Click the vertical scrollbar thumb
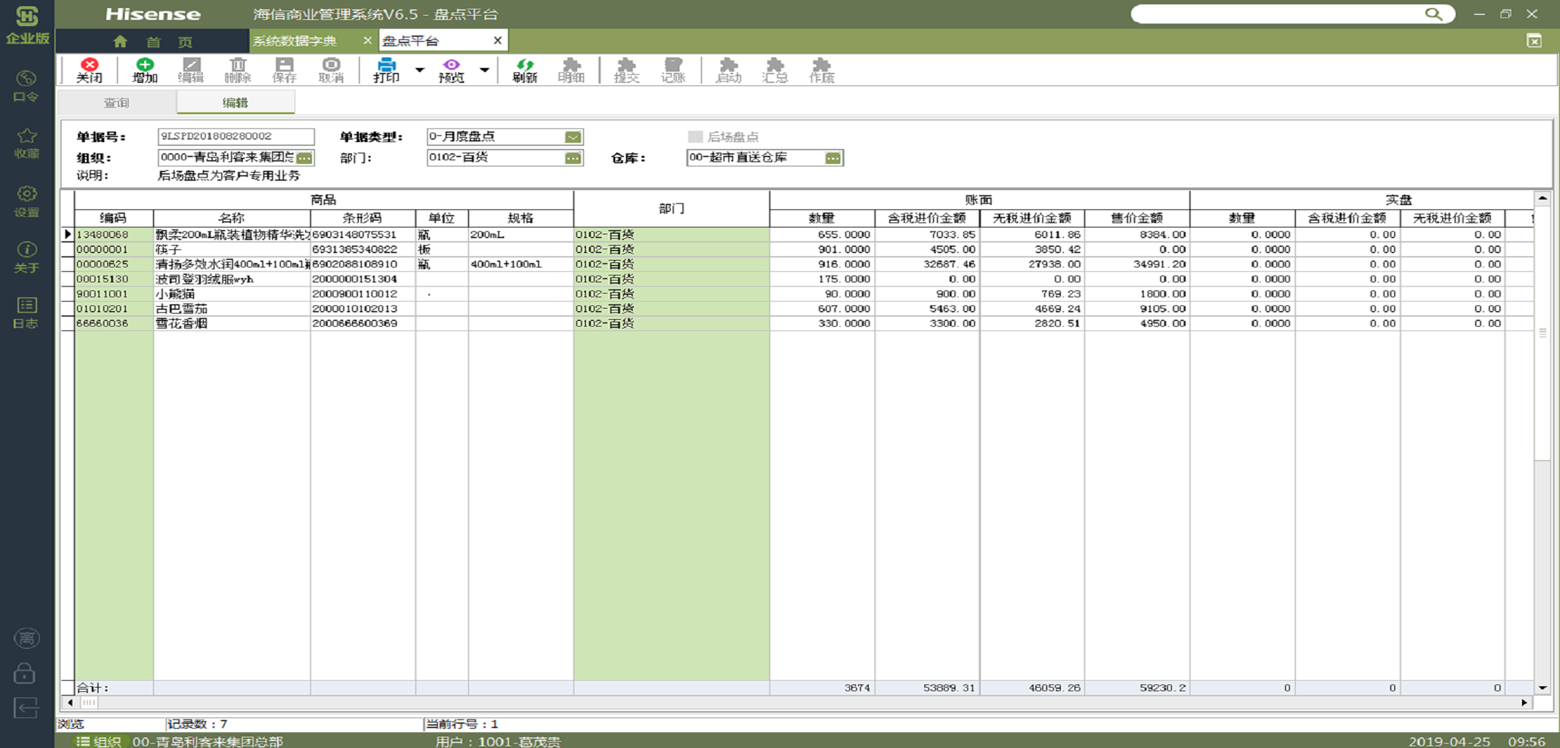The width and height of the screenshot is (1560, 748). (1543, 333)
